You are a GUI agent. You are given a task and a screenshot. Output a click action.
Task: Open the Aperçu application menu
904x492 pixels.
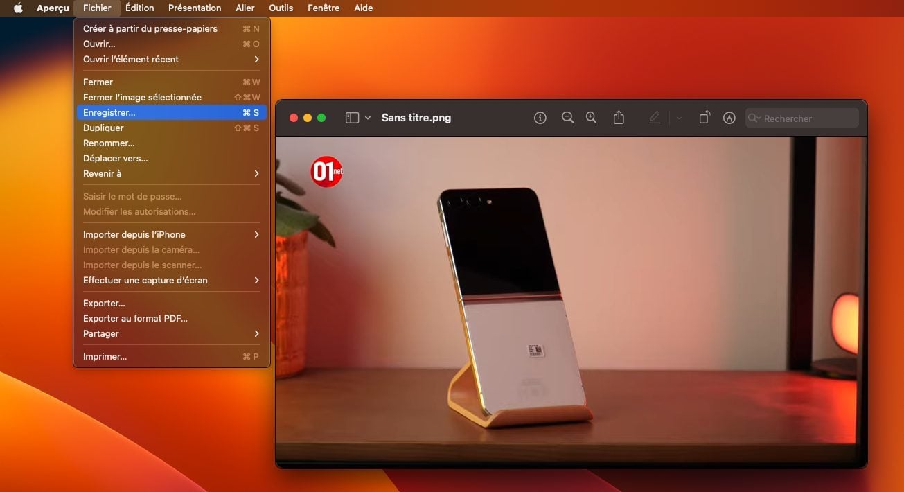pyautogui.click(x=53, y=8)
